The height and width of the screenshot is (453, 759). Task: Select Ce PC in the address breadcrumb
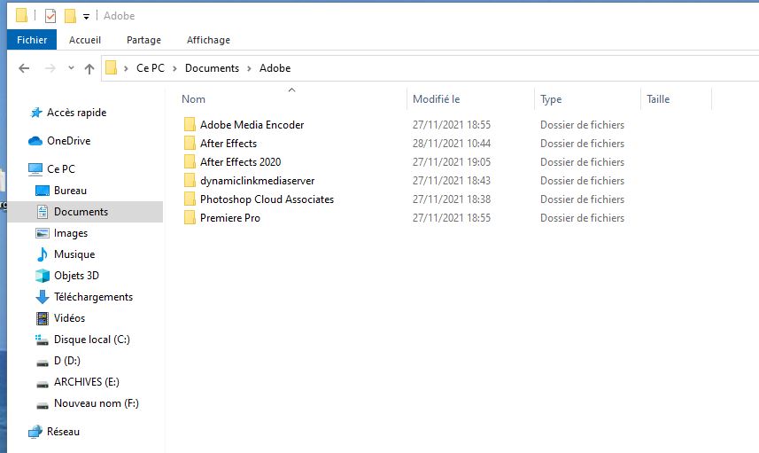click(151, 68)
